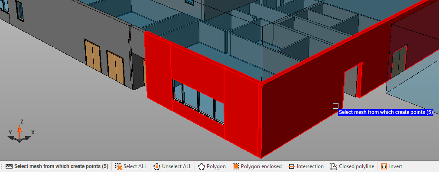Invert the current mesh selection
439x172 pixels.
pyautogui.click(x=392, y=166)
